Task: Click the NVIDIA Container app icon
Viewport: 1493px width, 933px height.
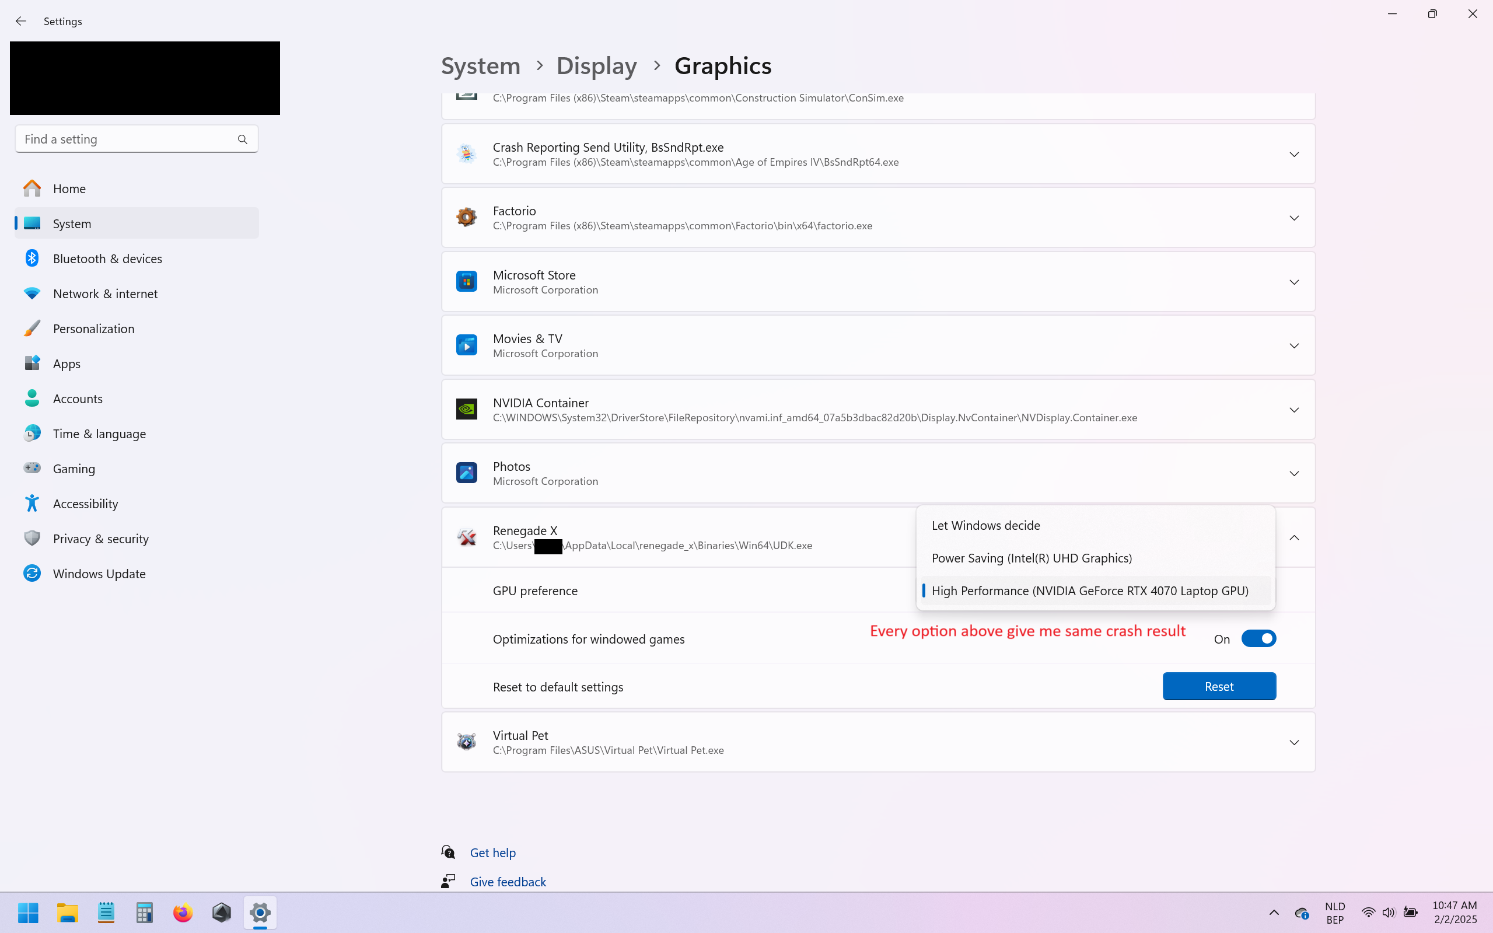Action: click(466, 409)
